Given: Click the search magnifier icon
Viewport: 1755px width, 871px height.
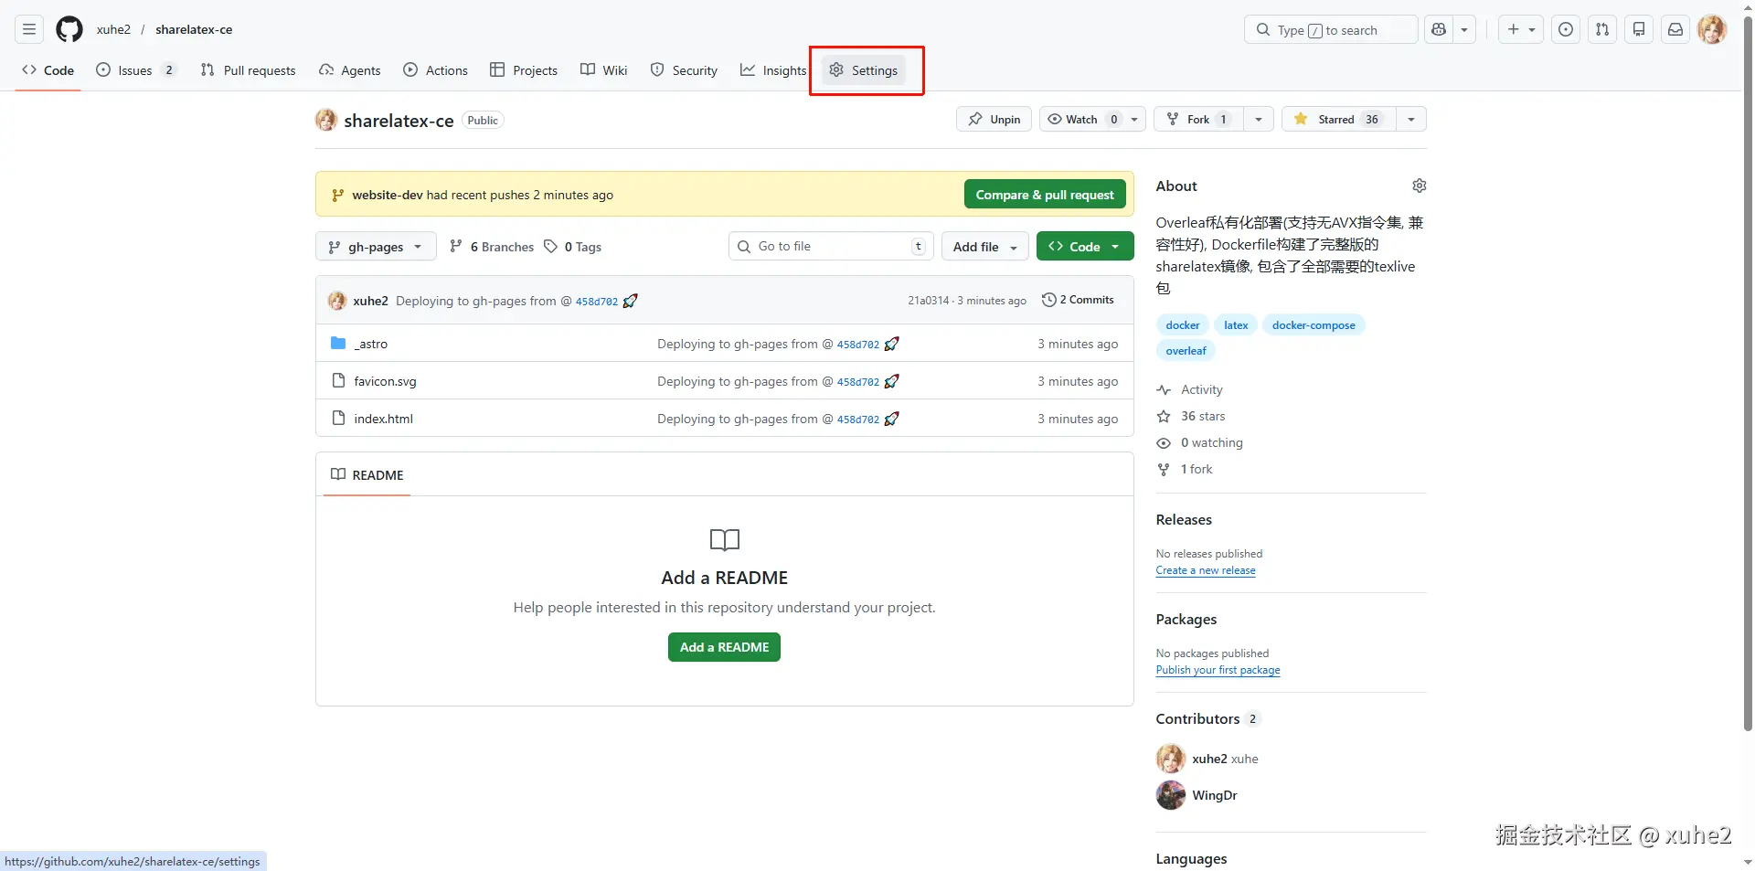Looking at the screenshot, I should click(1263, 29).
